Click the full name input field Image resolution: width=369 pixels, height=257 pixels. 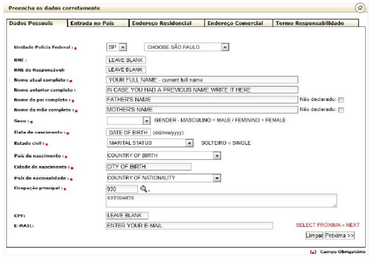pyautogui.click(x=202, y=80)
